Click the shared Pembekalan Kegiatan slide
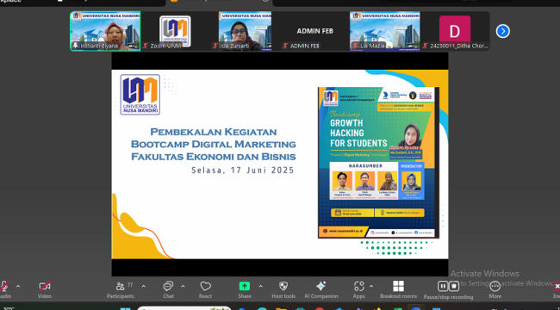The width and height of the screenshot is (560, 310). click(x=280, y=164)
